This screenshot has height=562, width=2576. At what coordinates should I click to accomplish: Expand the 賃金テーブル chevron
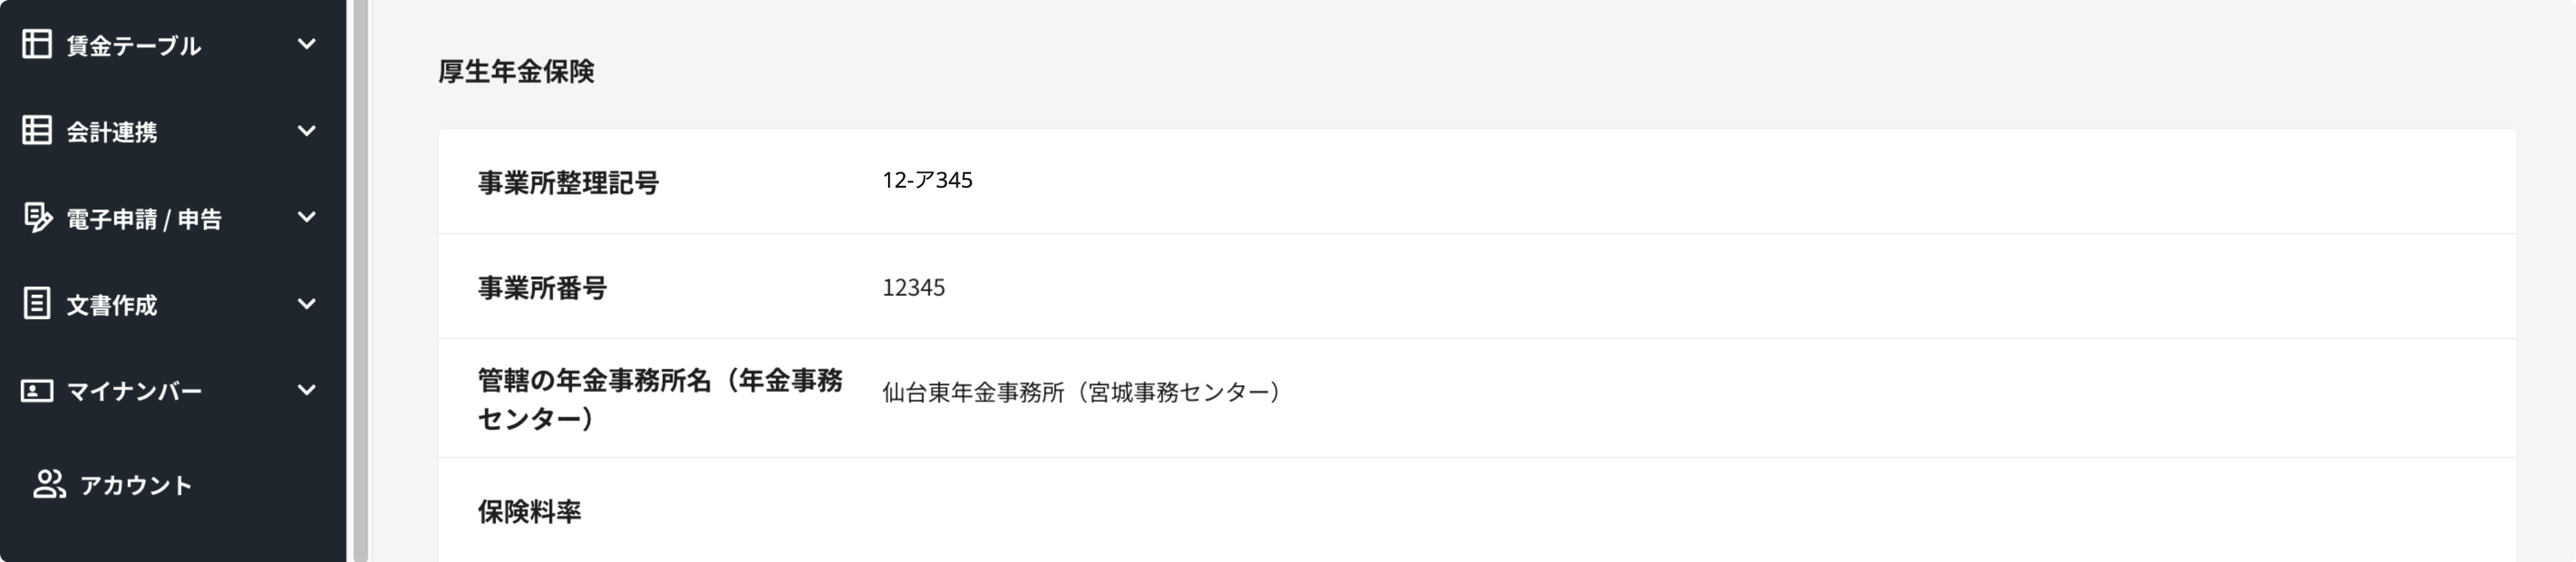pyautogui.click(x=307, y=44)
